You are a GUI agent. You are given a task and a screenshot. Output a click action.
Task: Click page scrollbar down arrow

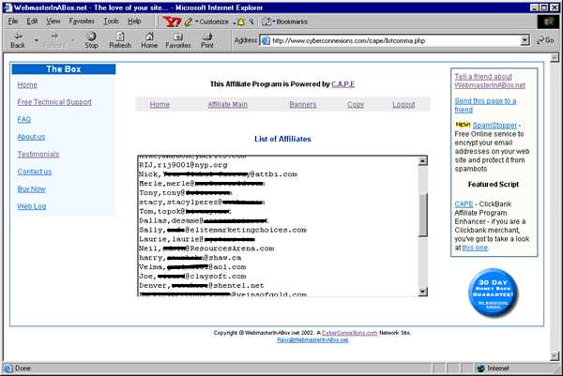[x=555, y=356]
